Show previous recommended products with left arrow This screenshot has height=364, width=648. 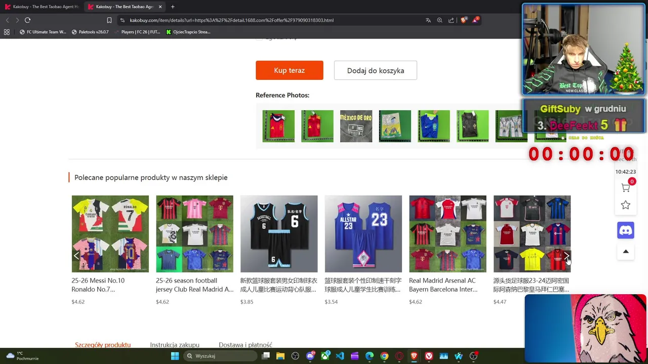[76, 256]
